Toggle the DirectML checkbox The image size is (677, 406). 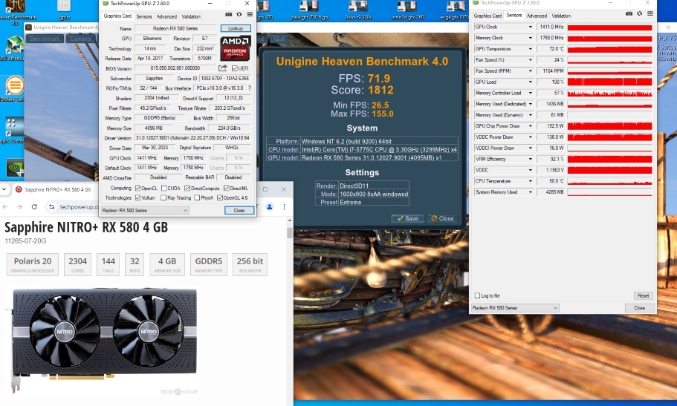coord(226,188)
